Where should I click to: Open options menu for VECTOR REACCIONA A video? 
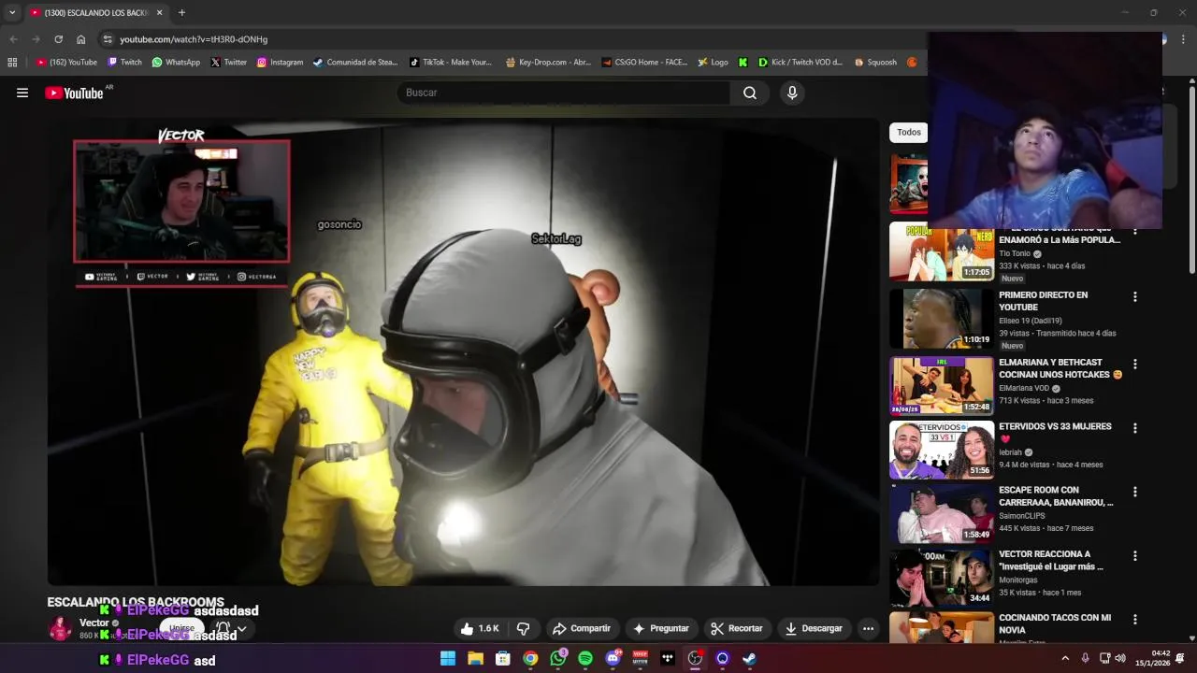pyautogui.click(x=1135, y=555)
